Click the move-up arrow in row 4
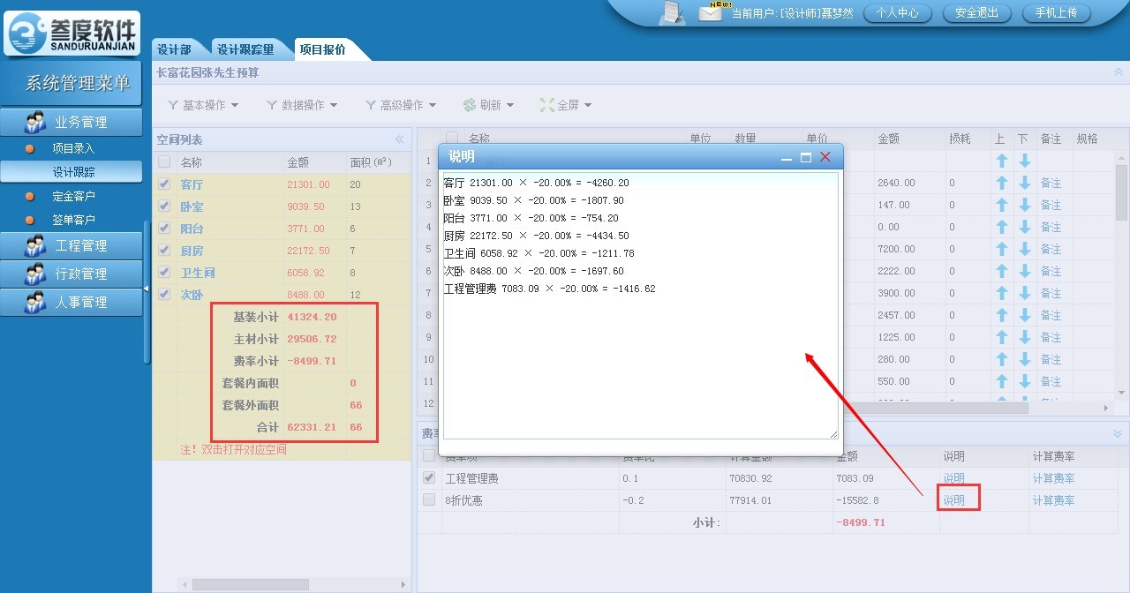This screenshot has width=1130, height=593. point(1002,227)
